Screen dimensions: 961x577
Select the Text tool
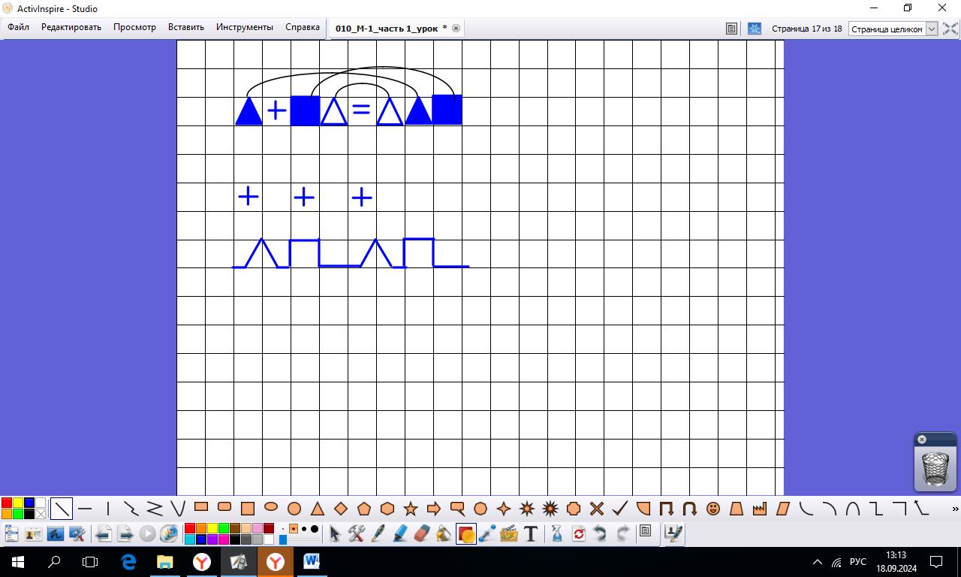pyautogui.click(x=531, y=533)
